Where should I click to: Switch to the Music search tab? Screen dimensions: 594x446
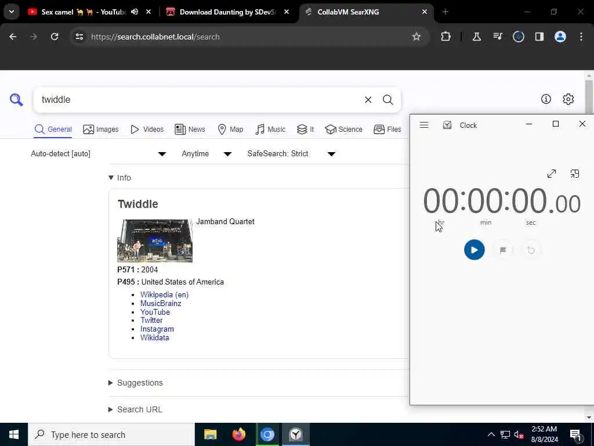pos(270,130)
